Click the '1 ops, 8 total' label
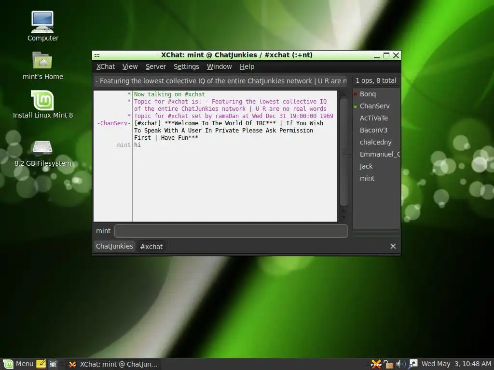 point(376,81)
